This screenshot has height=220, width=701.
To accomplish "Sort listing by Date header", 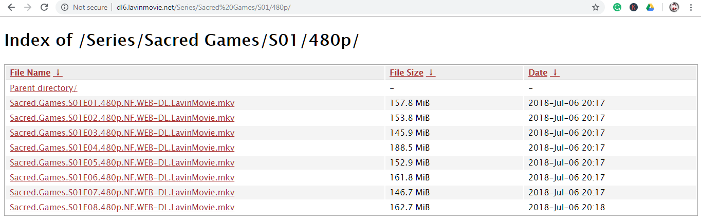I will coord(538,72).
